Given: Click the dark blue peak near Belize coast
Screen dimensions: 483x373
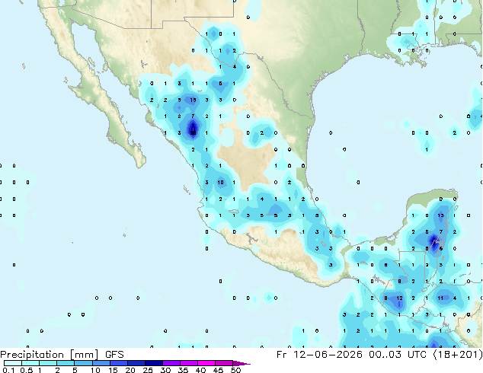Looking at the screenshot, I should (x=434, y=243).
